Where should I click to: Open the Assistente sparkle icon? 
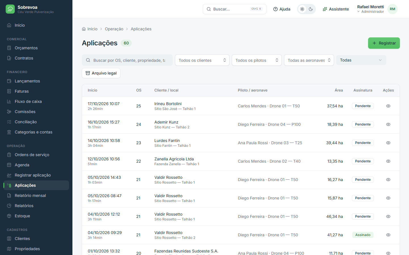click(x=325, y=9)
